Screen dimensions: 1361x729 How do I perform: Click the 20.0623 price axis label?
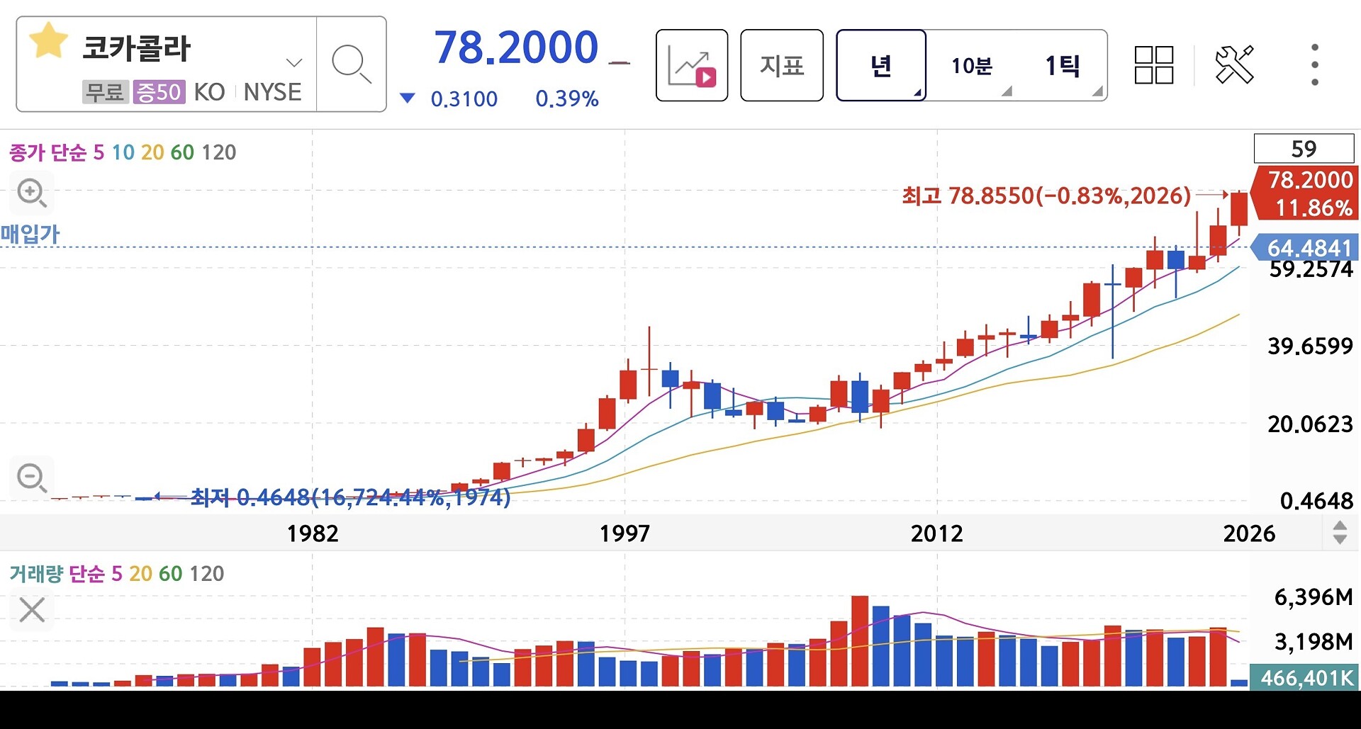point(1310,424)
